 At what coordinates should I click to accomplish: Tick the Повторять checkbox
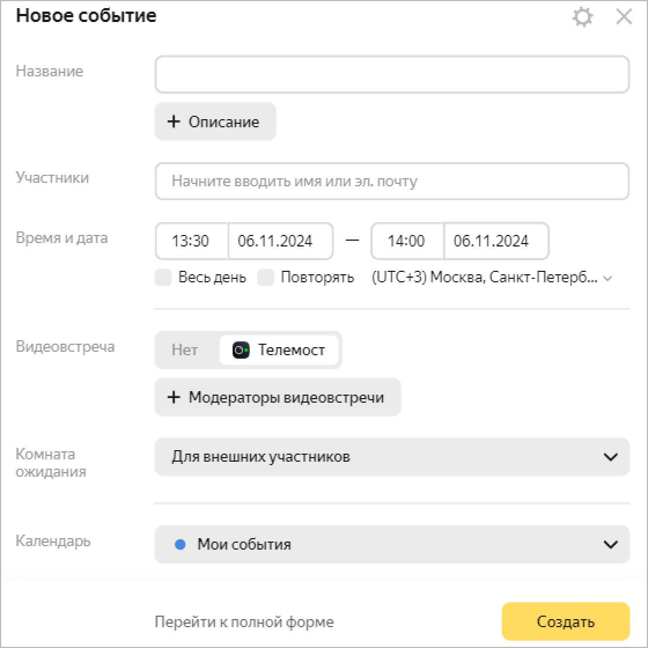pyautogui.click(x=266, y=278)
